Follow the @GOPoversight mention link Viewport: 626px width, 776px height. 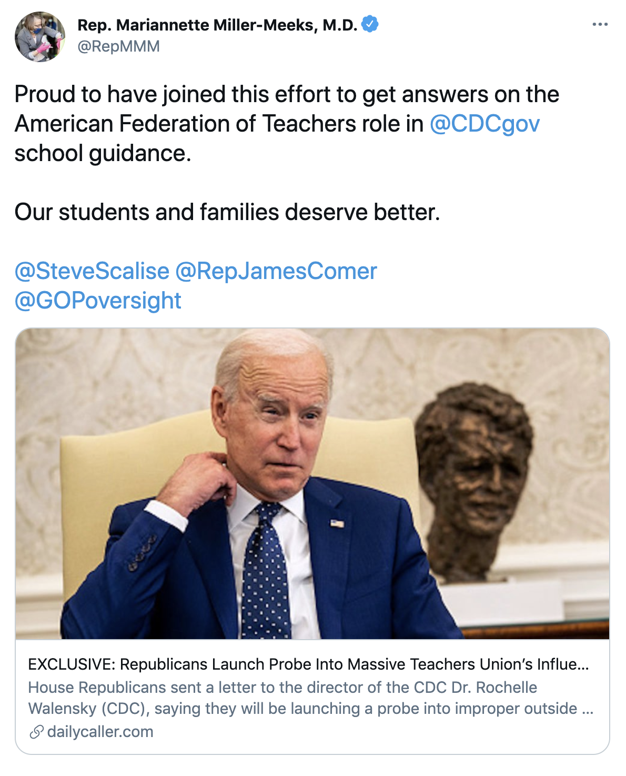click(x=98, y=301)
